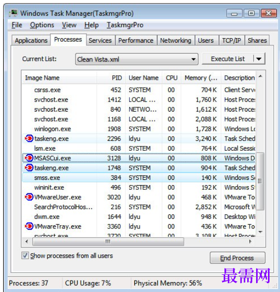
Task: Click red icon beside taskeng.exe PID 1748
Action: pyautogui.click(x=29, y=167)
